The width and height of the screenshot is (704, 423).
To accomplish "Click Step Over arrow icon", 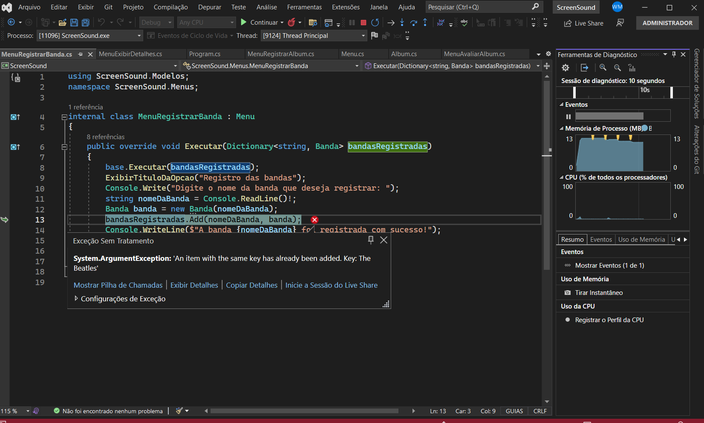I will pyautogui.click(x=413, y=23).
